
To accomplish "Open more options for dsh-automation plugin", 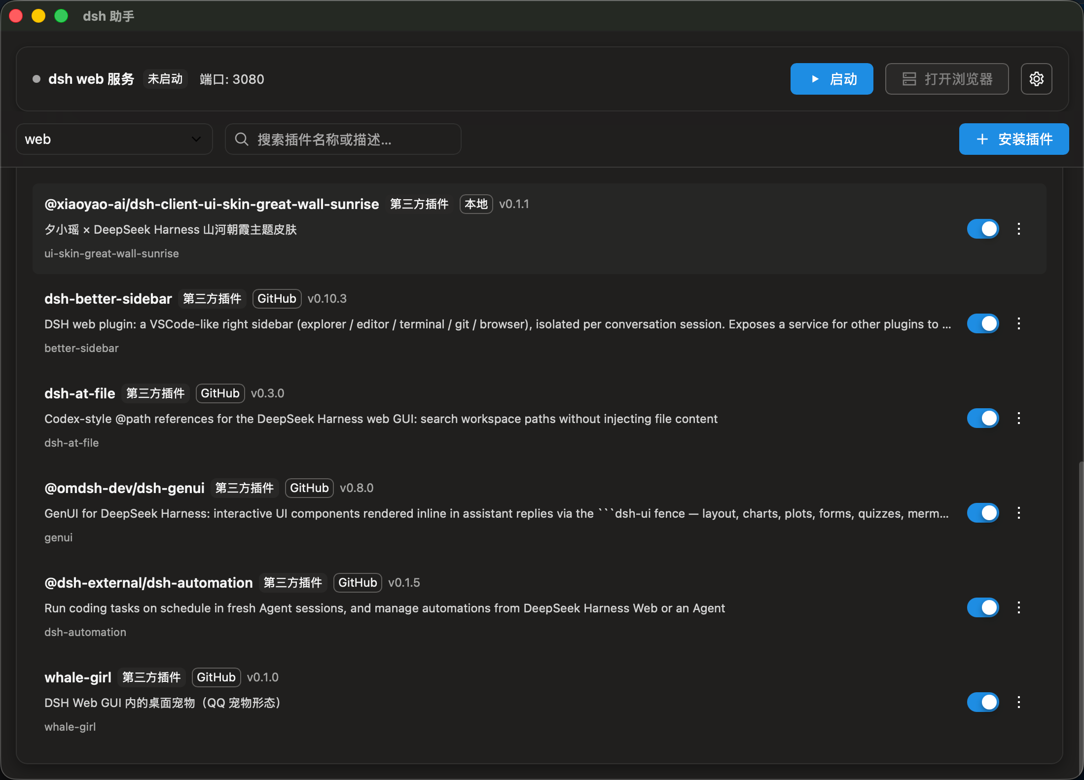I will tap(1019, 607).
